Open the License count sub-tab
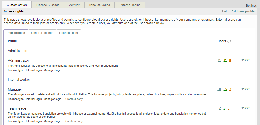Image resolution: width=260 pixels, height=125 pixels. (x=69, y=33)
